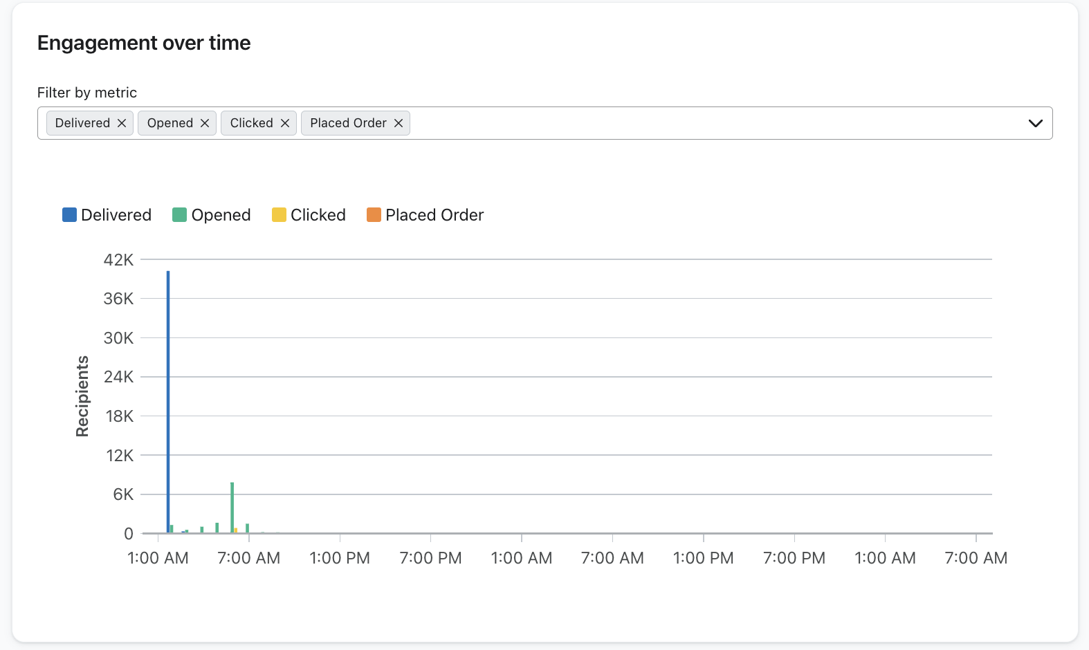Toggle the yellow Clicked legend swatch
Screen dimensions: 1089x650
pyautogui.click(x=279, y=215)
